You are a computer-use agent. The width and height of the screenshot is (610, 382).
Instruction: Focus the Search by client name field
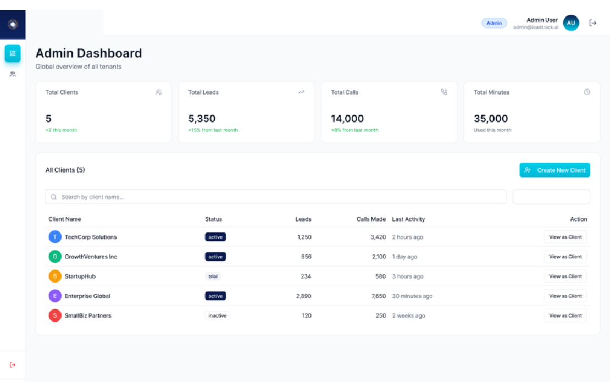(x=276, y=197)
